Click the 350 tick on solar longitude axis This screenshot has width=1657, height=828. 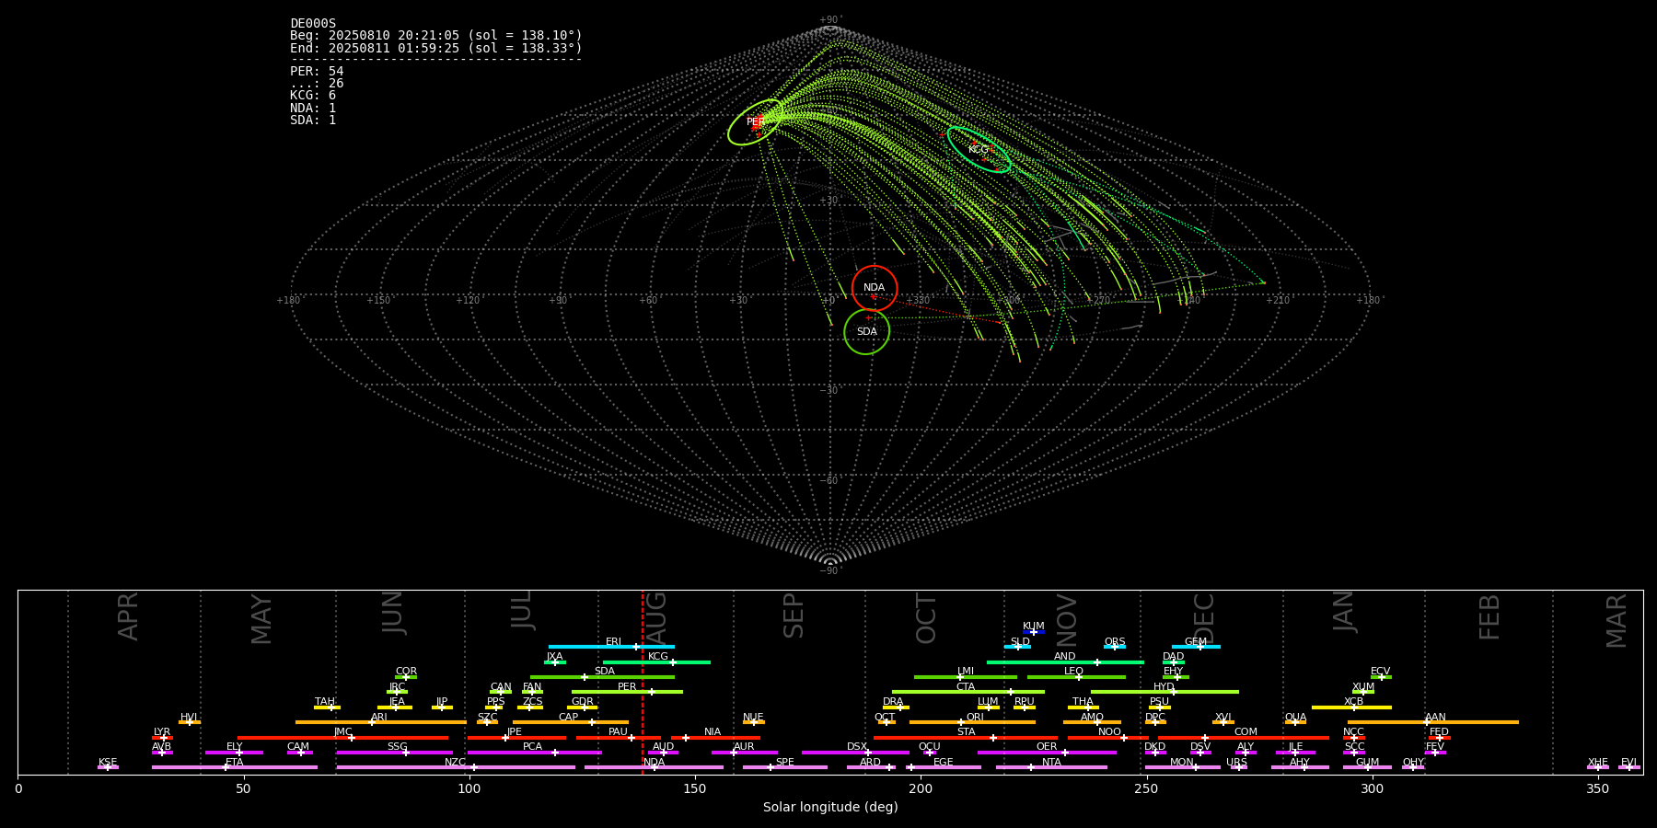coord(1598,788)
